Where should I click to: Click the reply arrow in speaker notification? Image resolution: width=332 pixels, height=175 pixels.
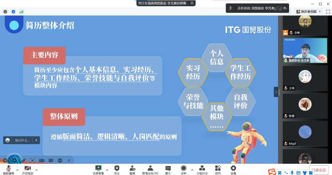click(285, 8)
